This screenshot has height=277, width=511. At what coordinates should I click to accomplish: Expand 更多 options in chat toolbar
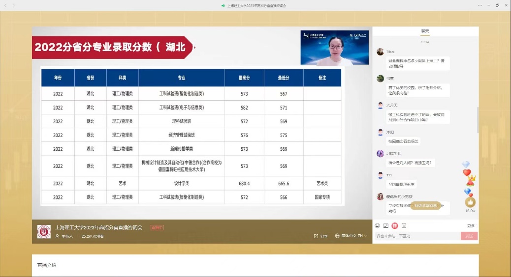(471, 225)
